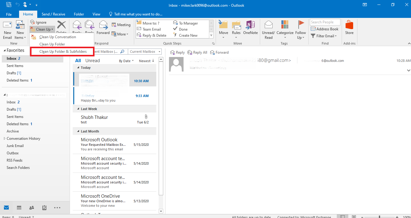
Task: Select Create New quick step
Action: [185, 35]
